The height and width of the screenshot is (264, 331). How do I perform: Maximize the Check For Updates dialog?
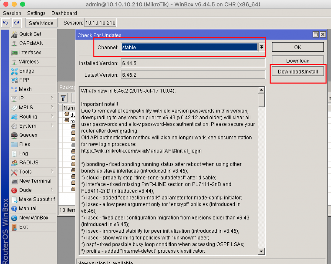click(315, 34)
